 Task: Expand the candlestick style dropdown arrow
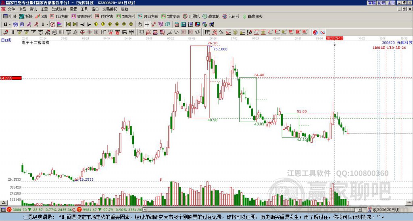(47, 25)
